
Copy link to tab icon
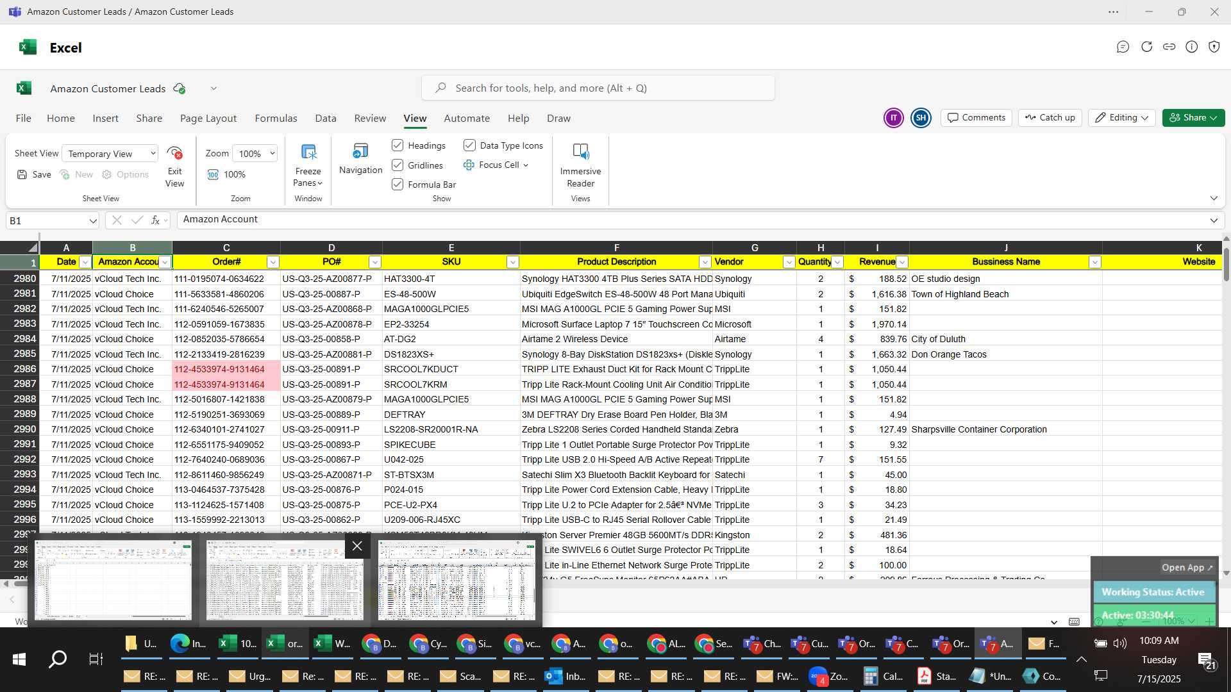point(1169,47)
